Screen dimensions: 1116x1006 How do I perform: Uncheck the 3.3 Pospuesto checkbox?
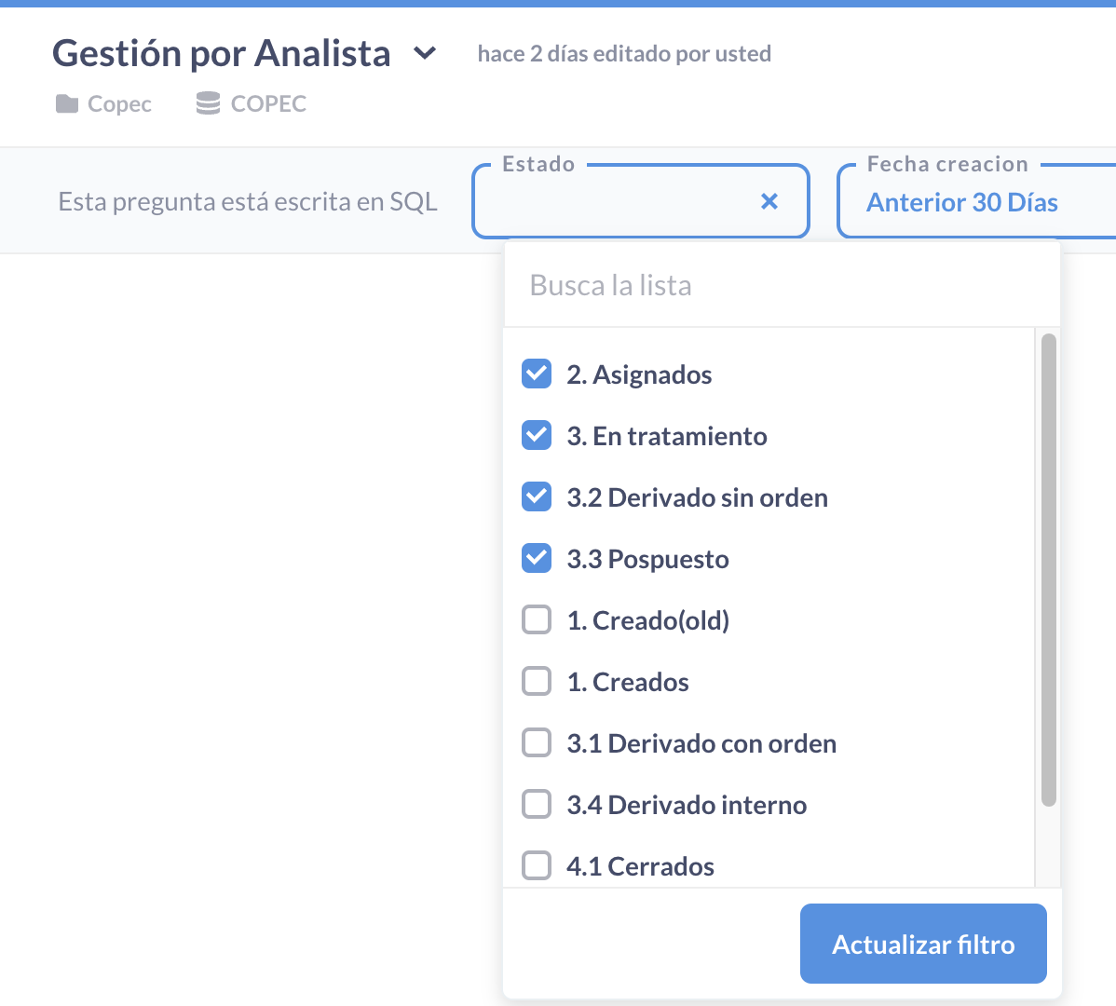coord(537,558)
